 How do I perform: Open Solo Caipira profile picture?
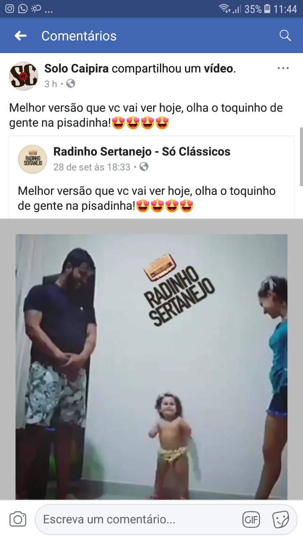pyautogui.click(x=24, y=76)
